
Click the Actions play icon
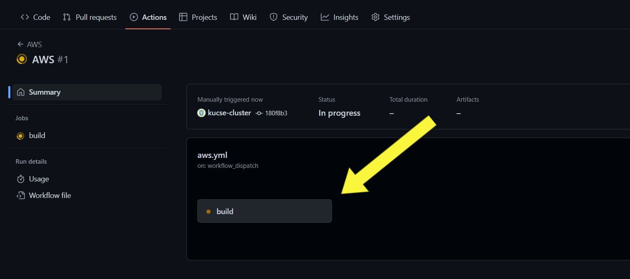point(133,17)
